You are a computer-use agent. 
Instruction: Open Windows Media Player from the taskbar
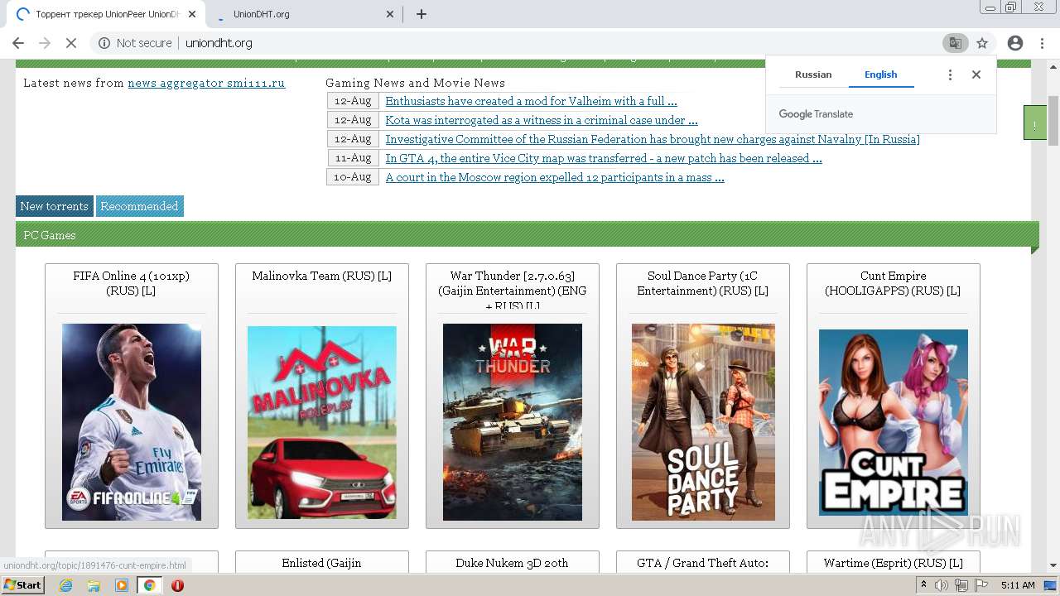pyautogui.click(x=122, y=585)
